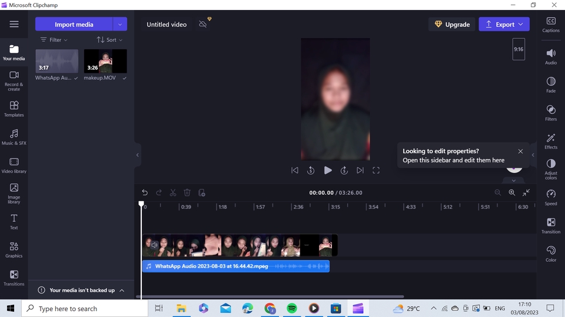Select the WhatsApp Audio clip on timeline
The height and width of the screenshot is (317, 565).
pyautogui.click(x=235, y=267)
